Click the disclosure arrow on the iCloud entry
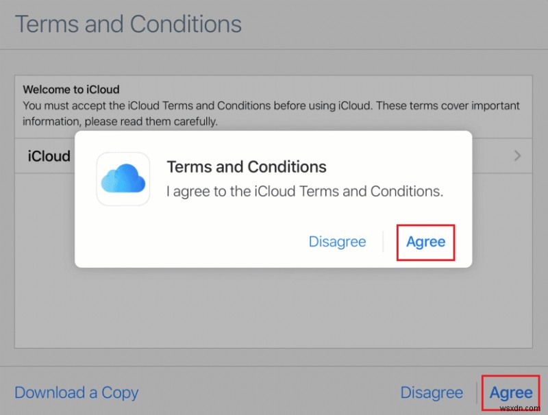This screenshot has height=415, width=548. [517, 155]
